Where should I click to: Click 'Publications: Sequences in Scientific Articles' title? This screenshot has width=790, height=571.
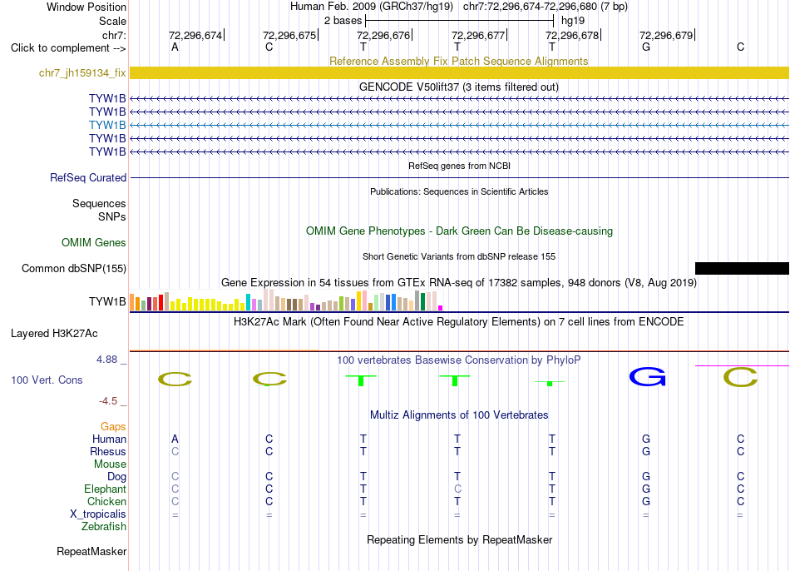[x=459, y=191]
